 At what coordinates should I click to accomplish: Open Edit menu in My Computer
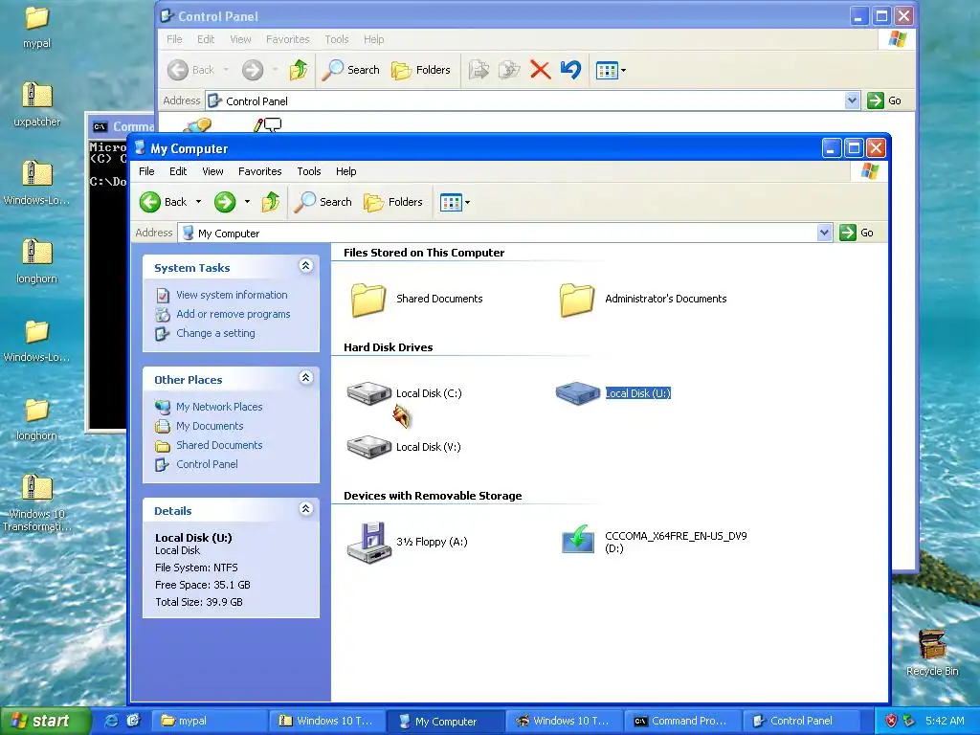point(178,171)
